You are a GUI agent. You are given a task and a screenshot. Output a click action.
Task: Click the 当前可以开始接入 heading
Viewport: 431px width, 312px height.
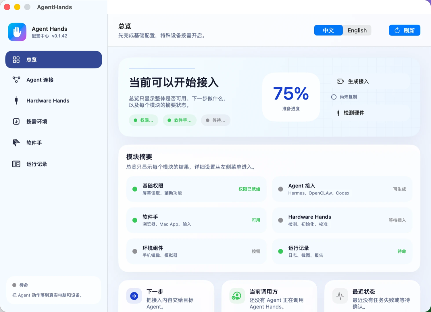[174, 83]
